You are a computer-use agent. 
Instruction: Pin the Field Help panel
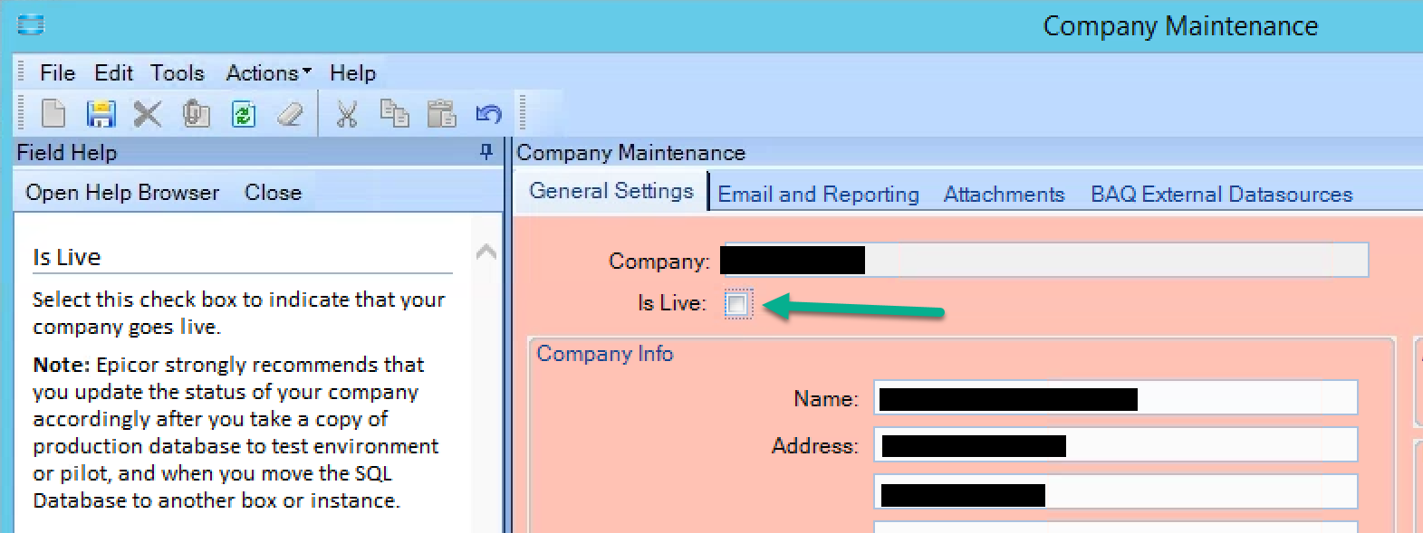tap(486, 152)
